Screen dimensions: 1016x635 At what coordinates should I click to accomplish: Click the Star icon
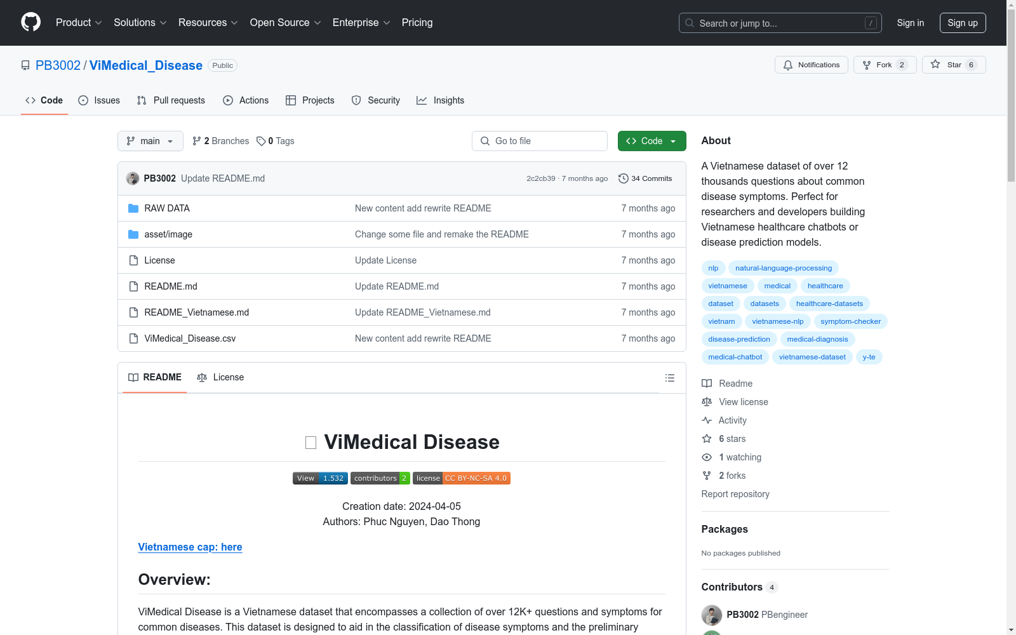pyautogui.click(x=935, y=64)
